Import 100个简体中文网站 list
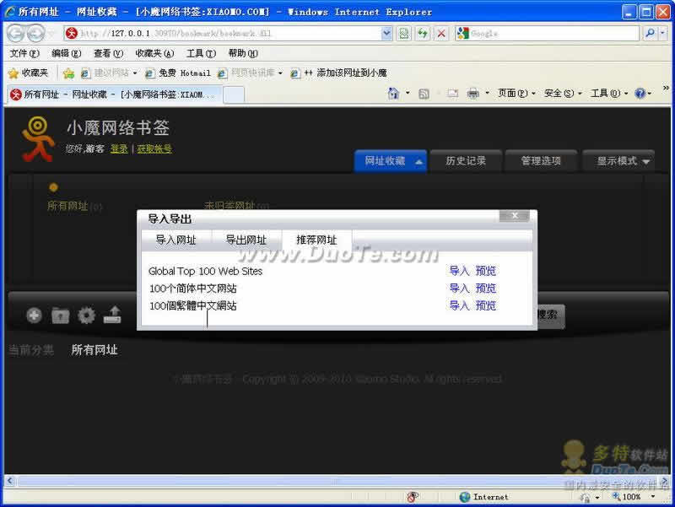This screenshot has height=507, width=675. pyautogui.click(x=459, y=289)
